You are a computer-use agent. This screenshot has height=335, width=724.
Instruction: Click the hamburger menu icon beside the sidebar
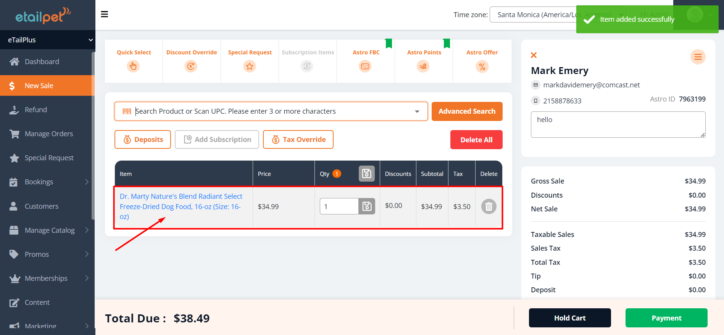coord(104,14)
